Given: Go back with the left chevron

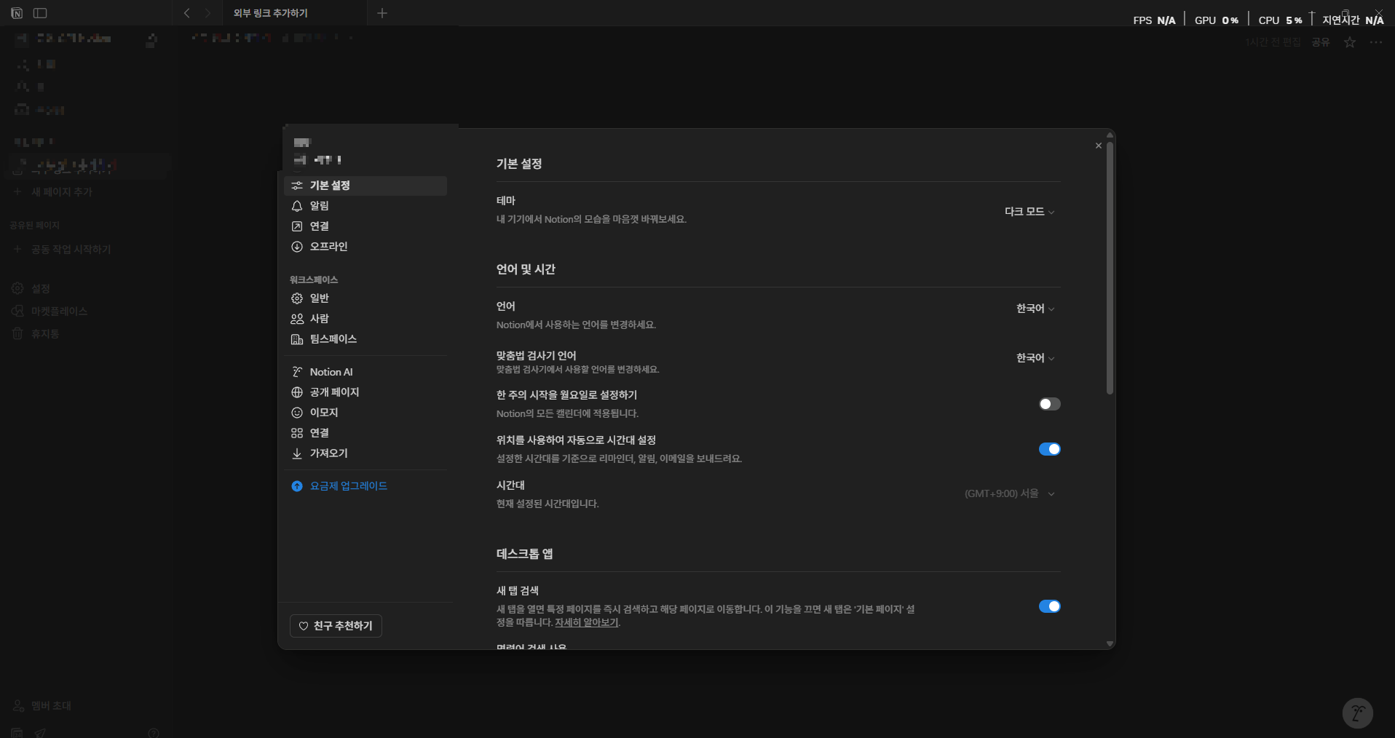Looking at the screenshot, I should tap(187, 13).
